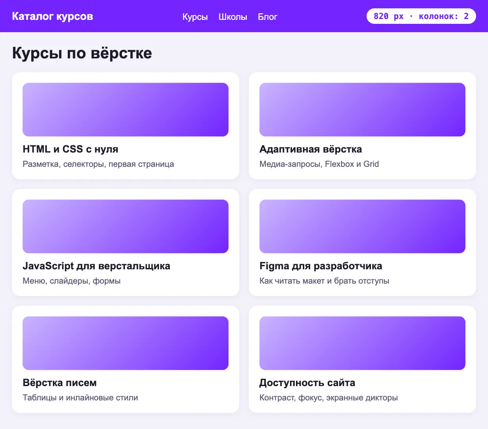Image resolution: width=488 pixels, height=429 pixels.
Task: Open the "HTML и CSS с нуля" course thumbnail
Action: [125, 110]
